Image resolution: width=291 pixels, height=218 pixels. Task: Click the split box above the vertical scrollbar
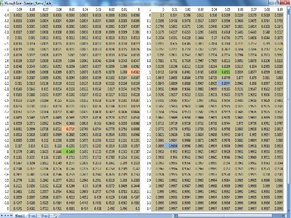289,8
